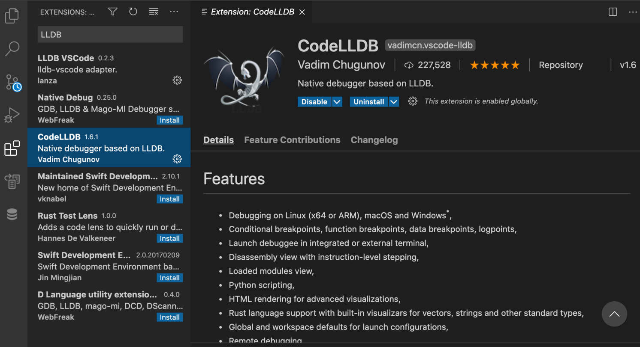Click 'Native debugger based on LLDB.' header description
Viewport: 640px width, 347px height.
point(365,83)
